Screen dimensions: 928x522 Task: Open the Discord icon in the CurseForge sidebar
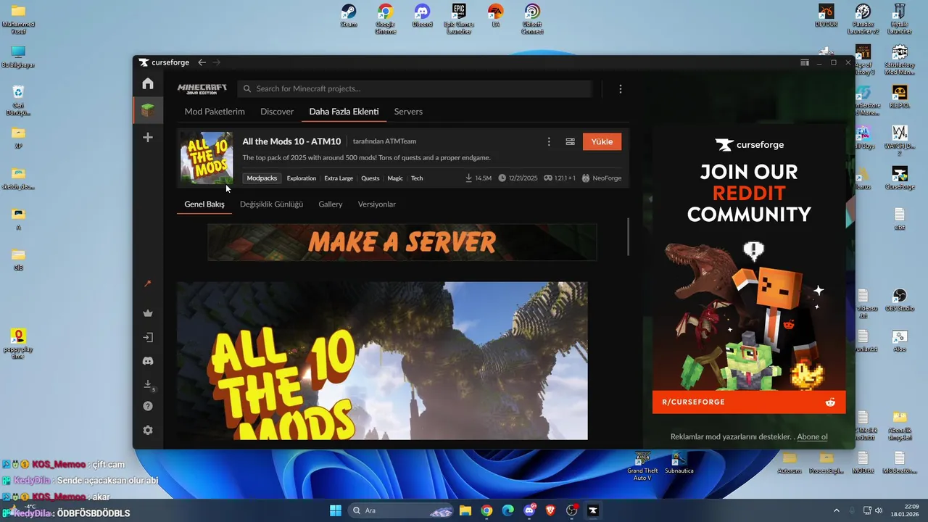click(148, 360)
